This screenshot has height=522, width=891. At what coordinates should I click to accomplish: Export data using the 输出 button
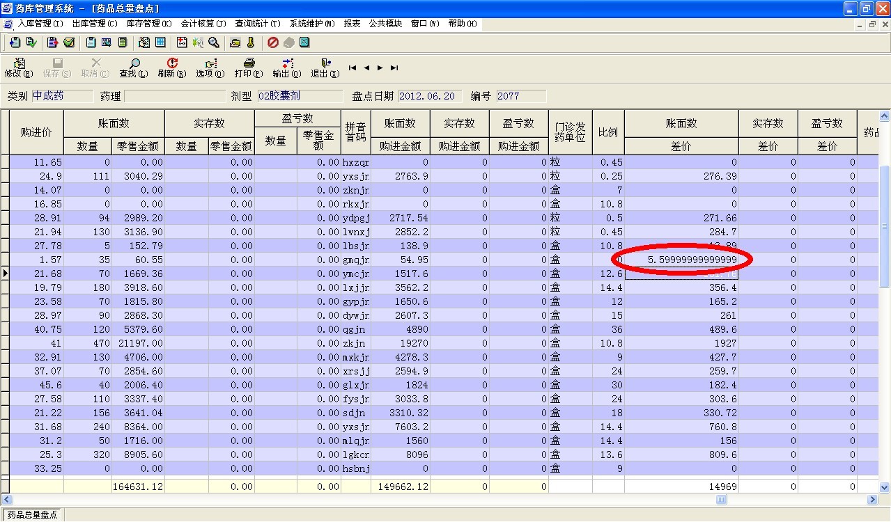[x=286, y=68]
